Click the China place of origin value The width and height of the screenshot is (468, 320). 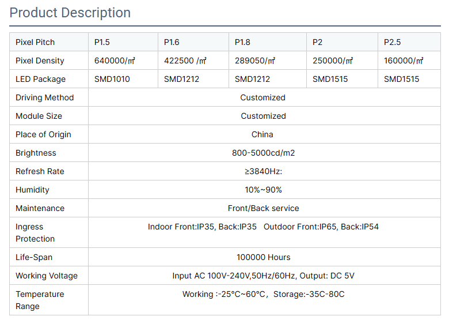(x=262, y=134)
